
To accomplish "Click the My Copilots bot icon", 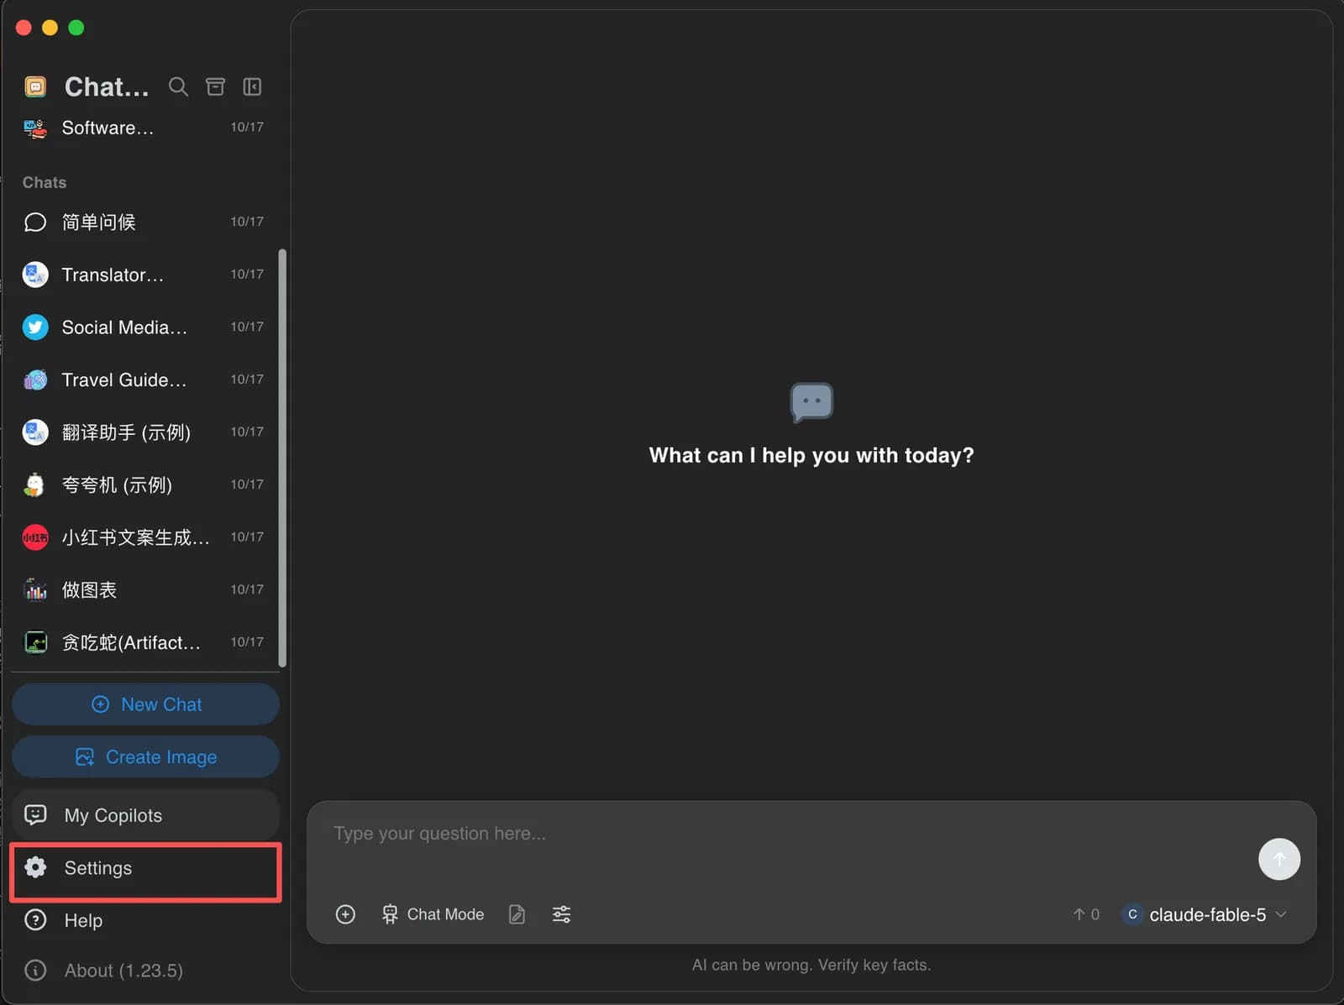I will [35, 814].
